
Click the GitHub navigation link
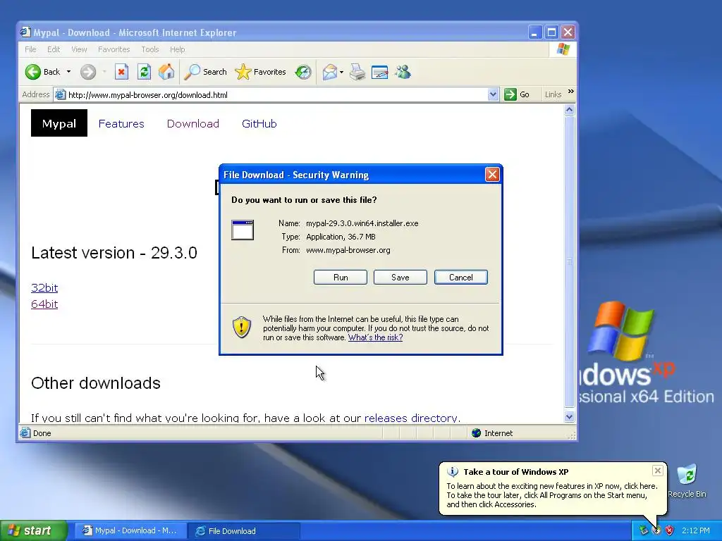point(259,124)
